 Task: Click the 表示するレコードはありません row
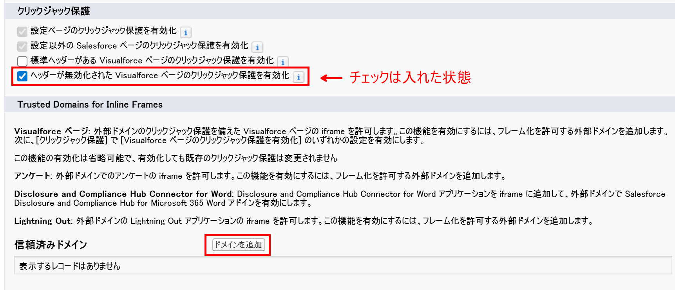pos(343,266)
